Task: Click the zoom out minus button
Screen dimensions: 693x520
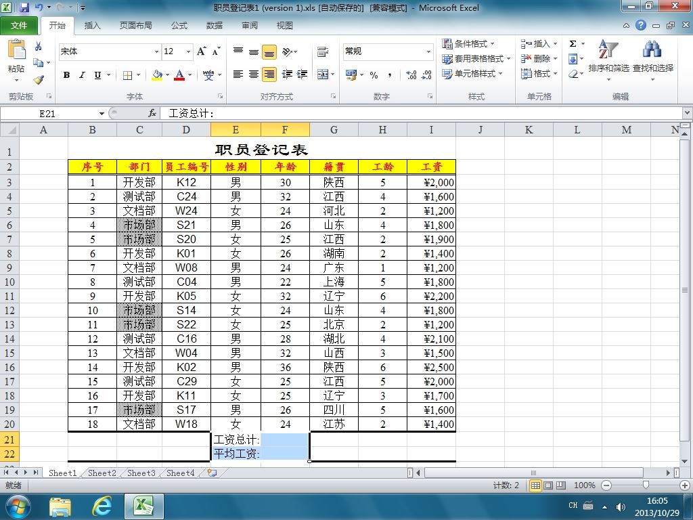Action: click(606, 485)
